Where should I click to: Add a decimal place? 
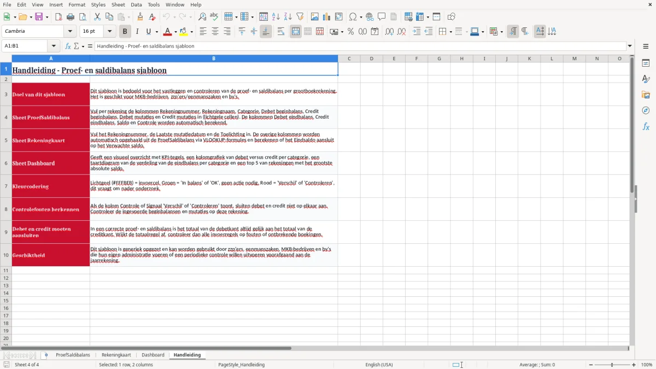[389, 32]
